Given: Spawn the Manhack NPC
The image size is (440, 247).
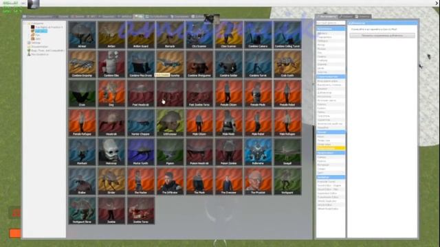Looking at the screenshot, I should coord(82,152).
